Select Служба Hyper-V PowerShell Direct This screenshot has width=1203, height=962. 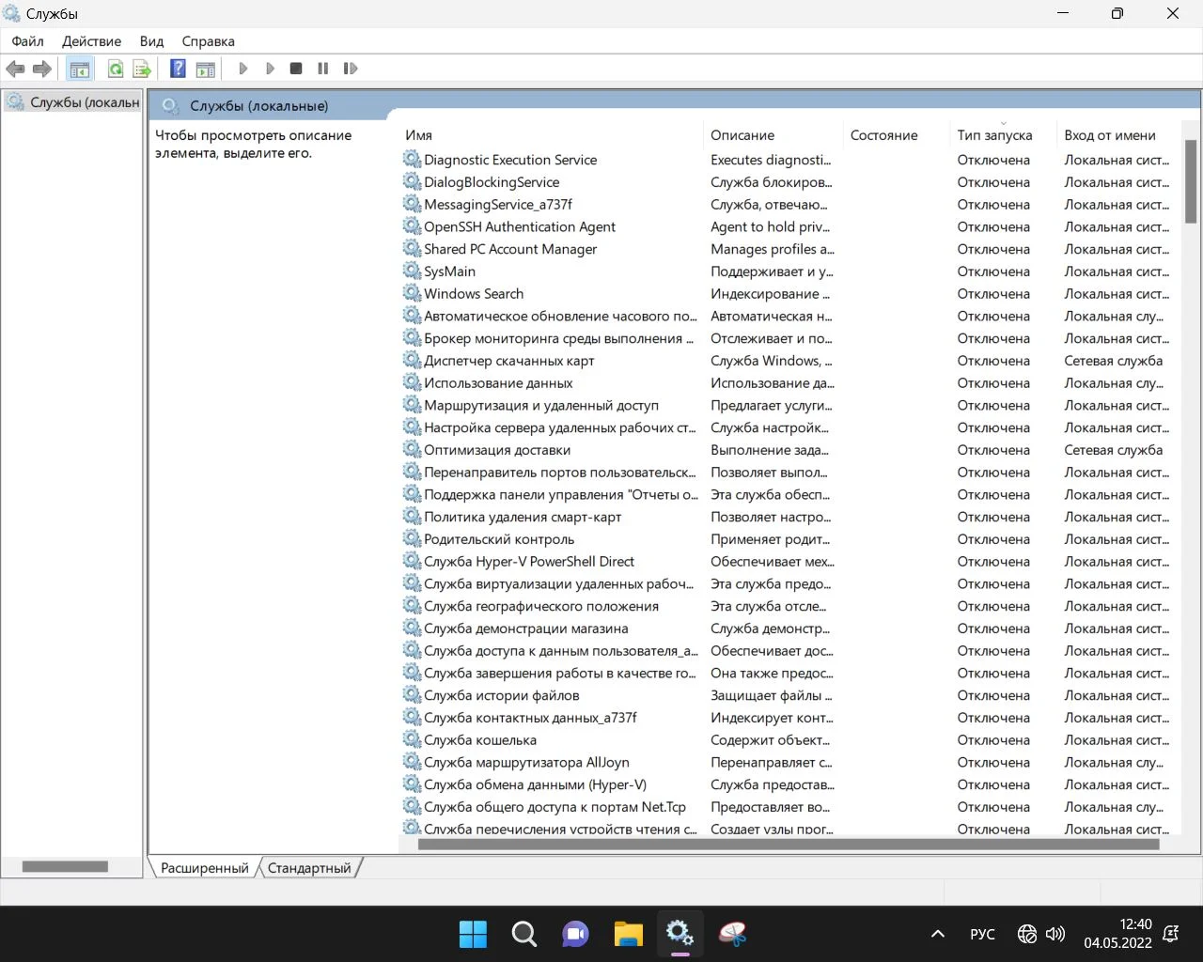(529, 561)
